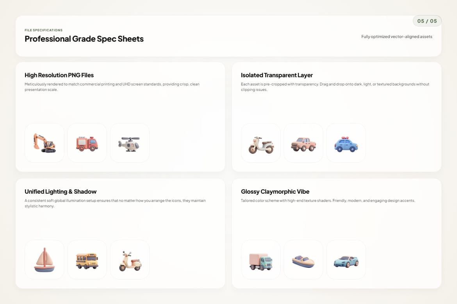Screen dimensions: 457x304
Task: Click the 05 / 05 page badge
Action: point(427,21)
